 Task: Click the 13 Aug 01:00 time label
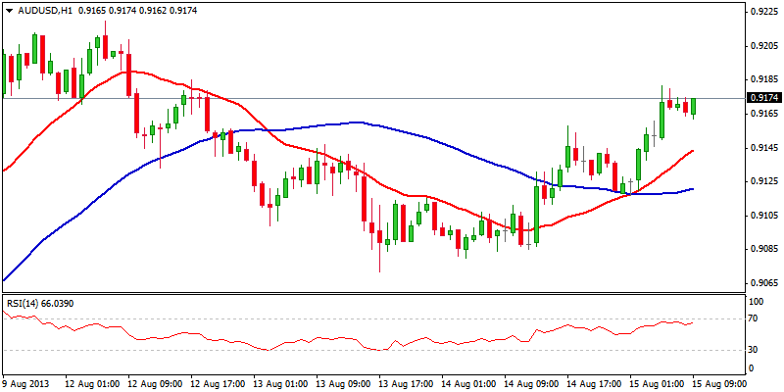pos(278,384)
